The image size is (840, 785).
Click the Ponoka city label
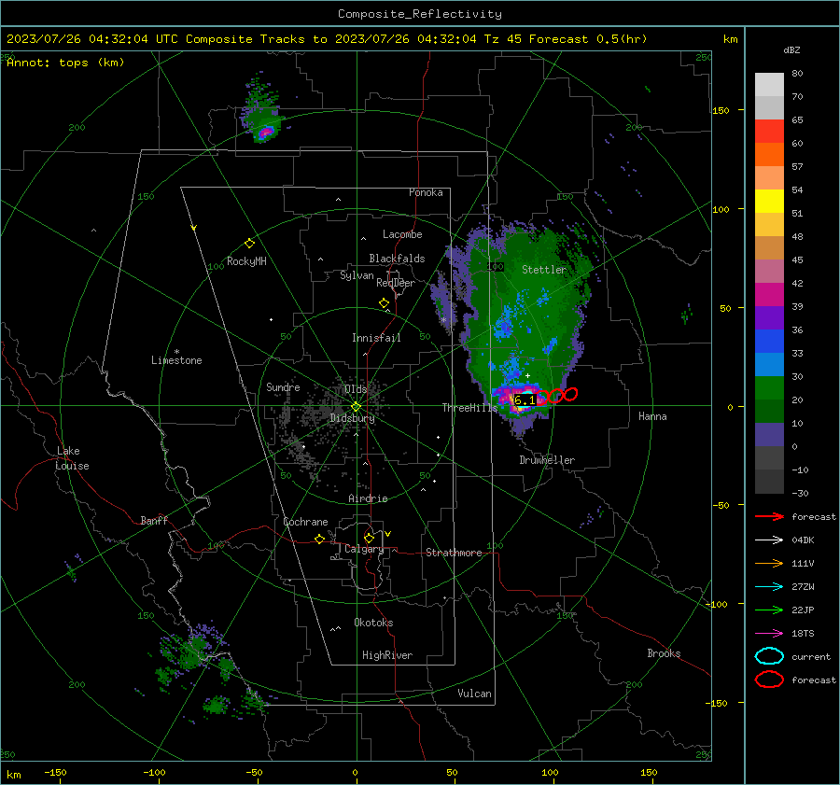[426, 192]
